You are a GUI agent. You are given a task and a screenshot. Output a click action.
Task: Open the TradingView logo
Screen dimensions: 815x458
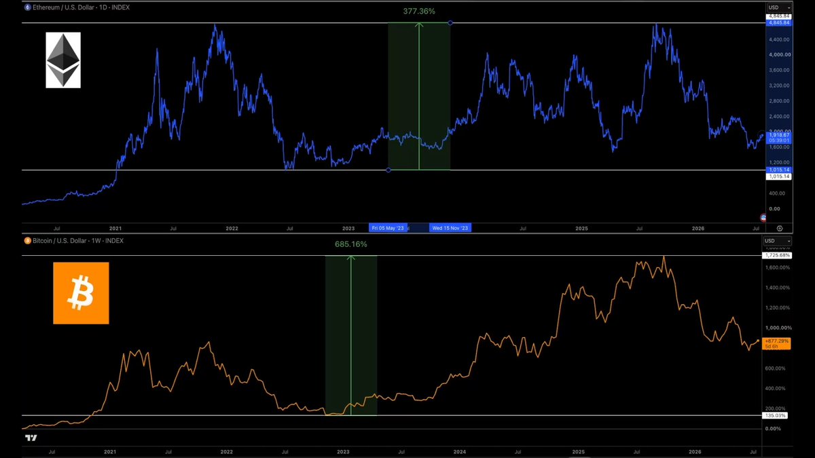coord(30,438)
